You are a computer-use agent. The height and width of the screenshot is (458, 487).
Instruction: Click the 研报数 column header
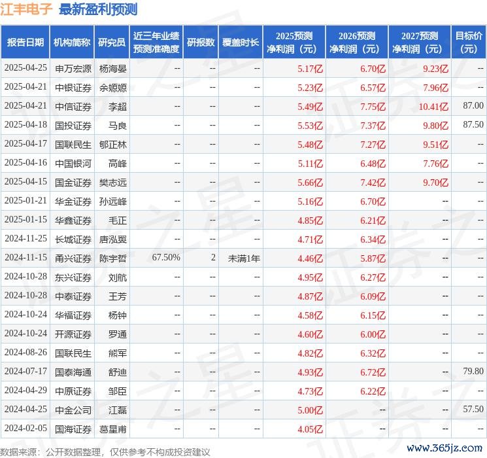[201, 42]
